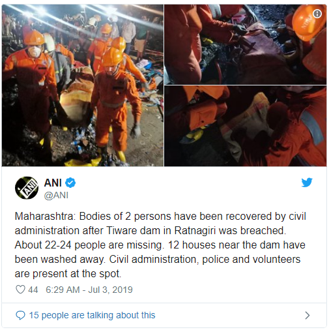Click the ANI display name
This screenshot has width=329, height=332.
coord(53,183)
